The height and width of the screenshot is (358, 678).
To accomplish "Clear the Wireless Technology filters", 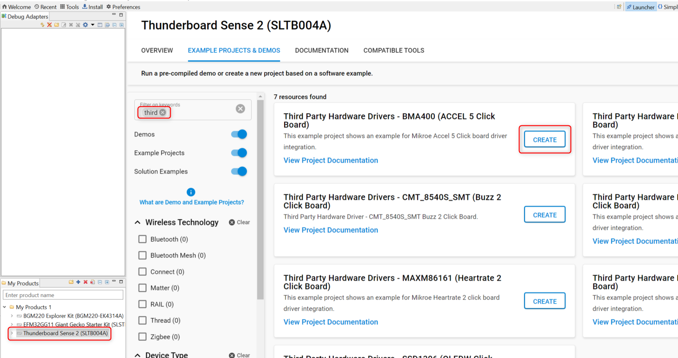I will click(239, 222).
